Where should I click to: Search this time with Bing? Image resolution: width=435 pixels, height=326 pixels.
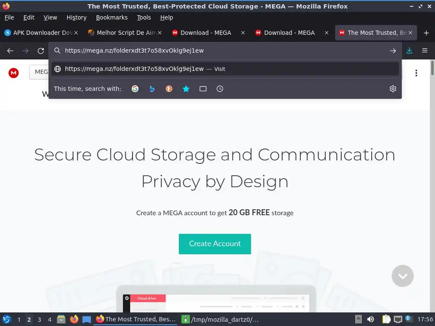point(152,89)
